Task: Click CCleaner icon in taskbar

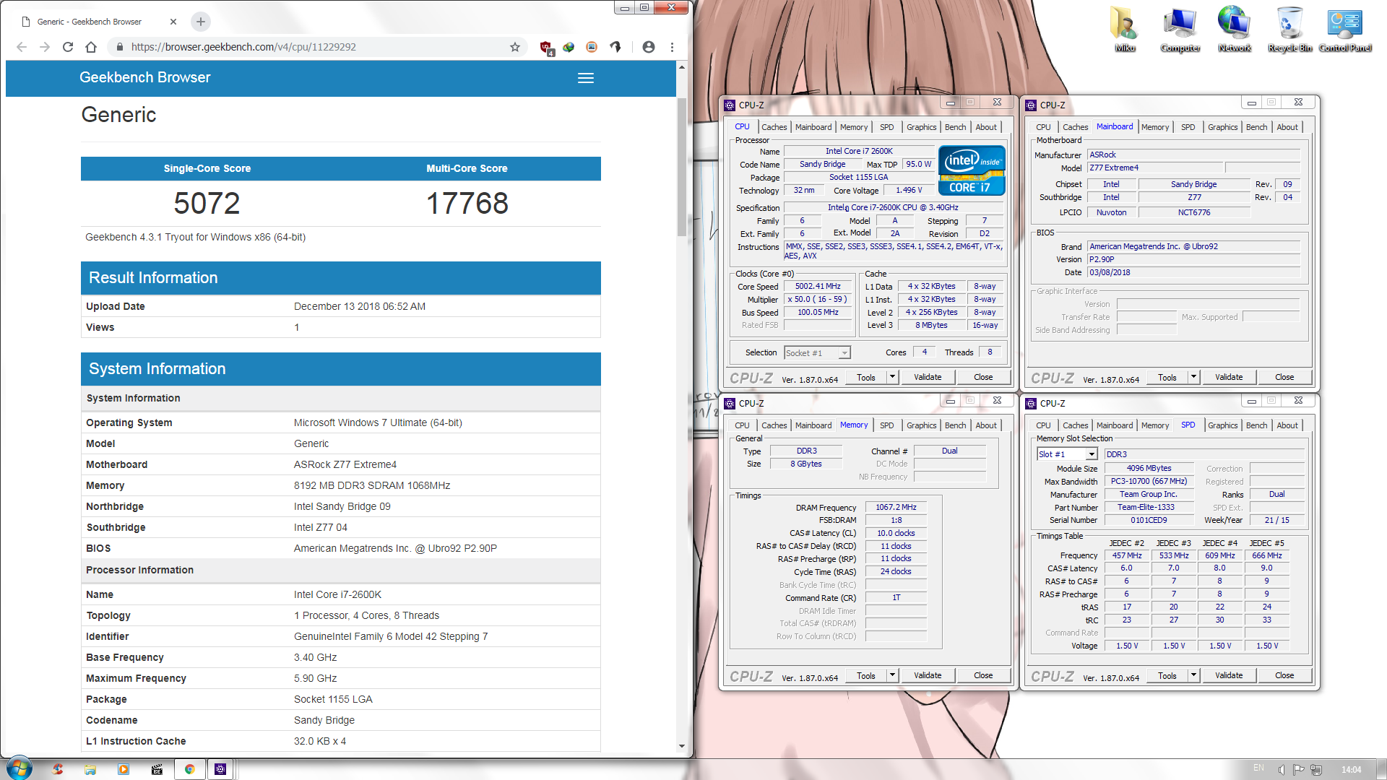Action: click(x=58, y=769)
